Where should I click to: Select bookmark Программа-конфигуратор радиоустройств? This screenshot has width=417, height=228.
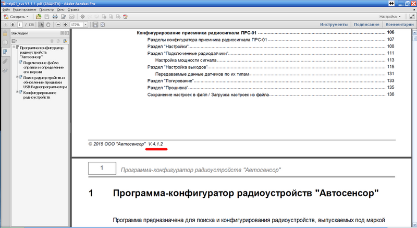(x=42, y=52)
